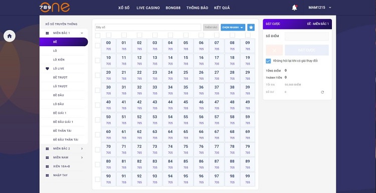Go to the Kết Quả page
Image resolution: width=376 pixels, height=193 pixels.
(222, 8)
